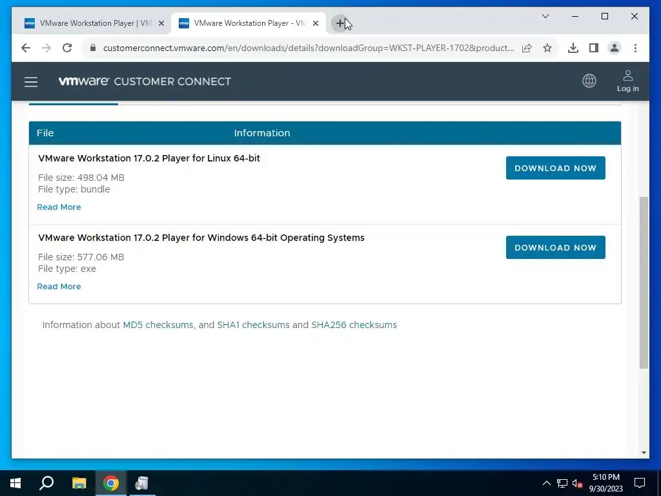Download Now for Windows 64-bit Player

555,247
